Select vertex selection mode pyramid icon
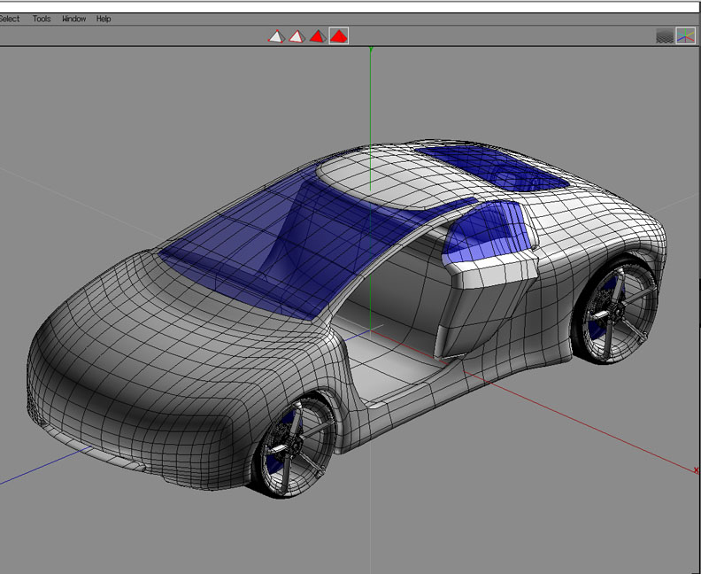Screen dimensions: 701x574 pyautogui.click(x=276, y=36)
